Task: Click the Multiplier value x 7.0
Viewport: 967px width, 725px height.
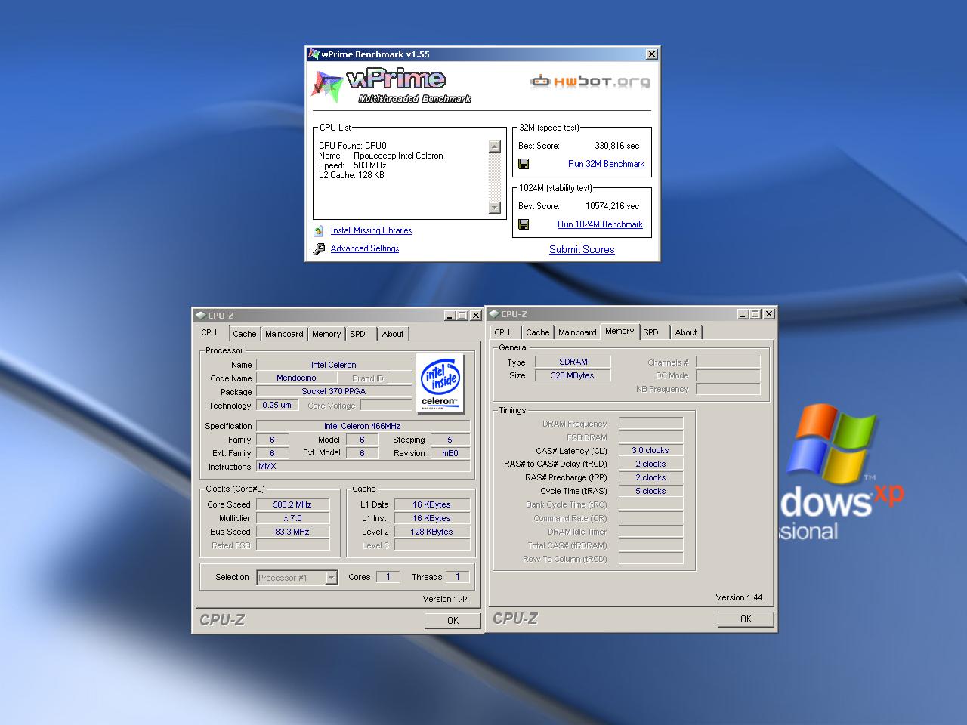Action: 292,518
